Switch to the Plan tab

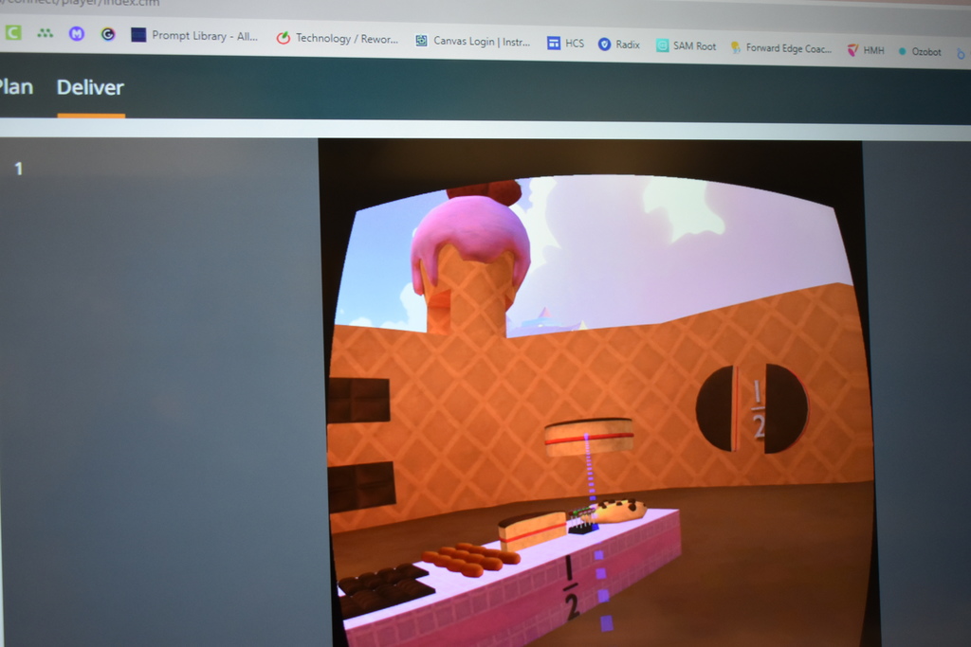15,87
